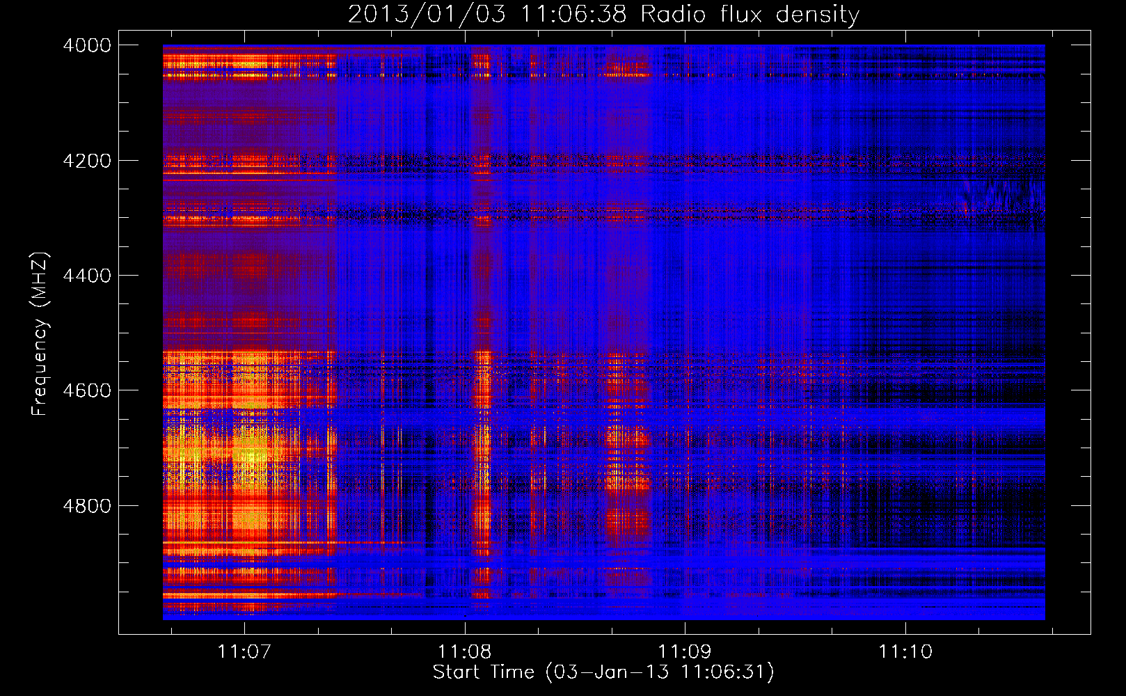1126x696 pixels.
Task: Click the 4400 frequency tick label
Action: coord(86,276)
